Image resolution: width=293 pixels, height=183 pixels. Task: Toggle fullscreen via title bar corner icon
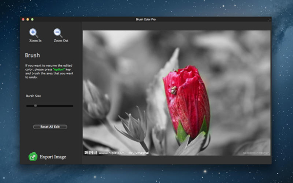pos(269,20)
